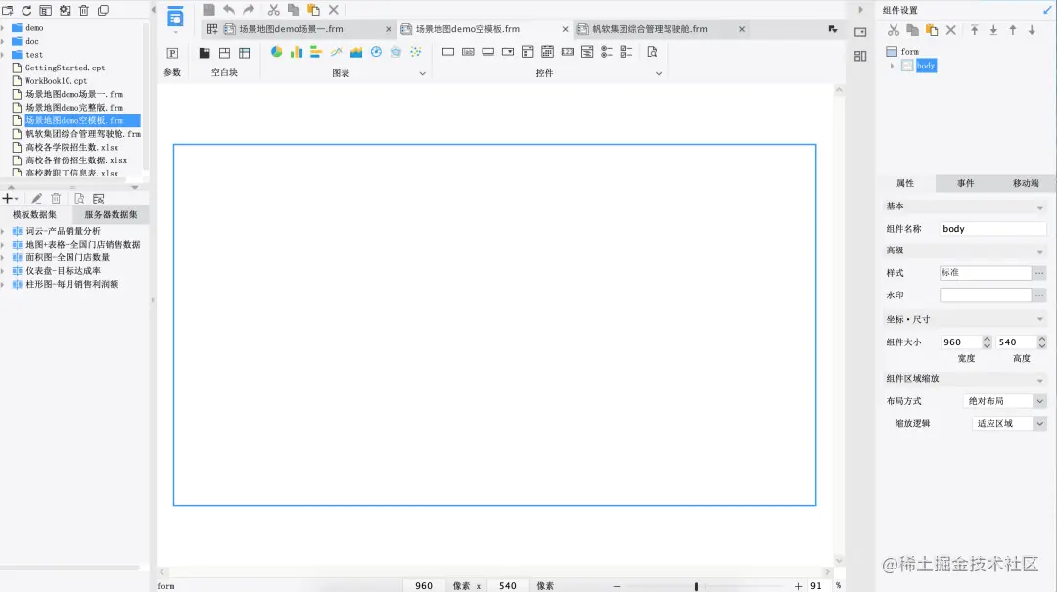Click the pie chart icon in 图表
The height and width of the screenshot is (592, 1057).
click(276, 52)
